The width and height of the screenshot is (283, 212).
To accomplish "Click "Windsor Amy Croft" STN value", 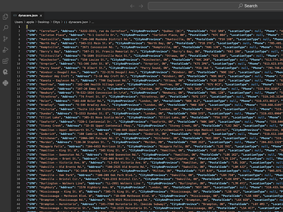I will [x=56, y=76].
